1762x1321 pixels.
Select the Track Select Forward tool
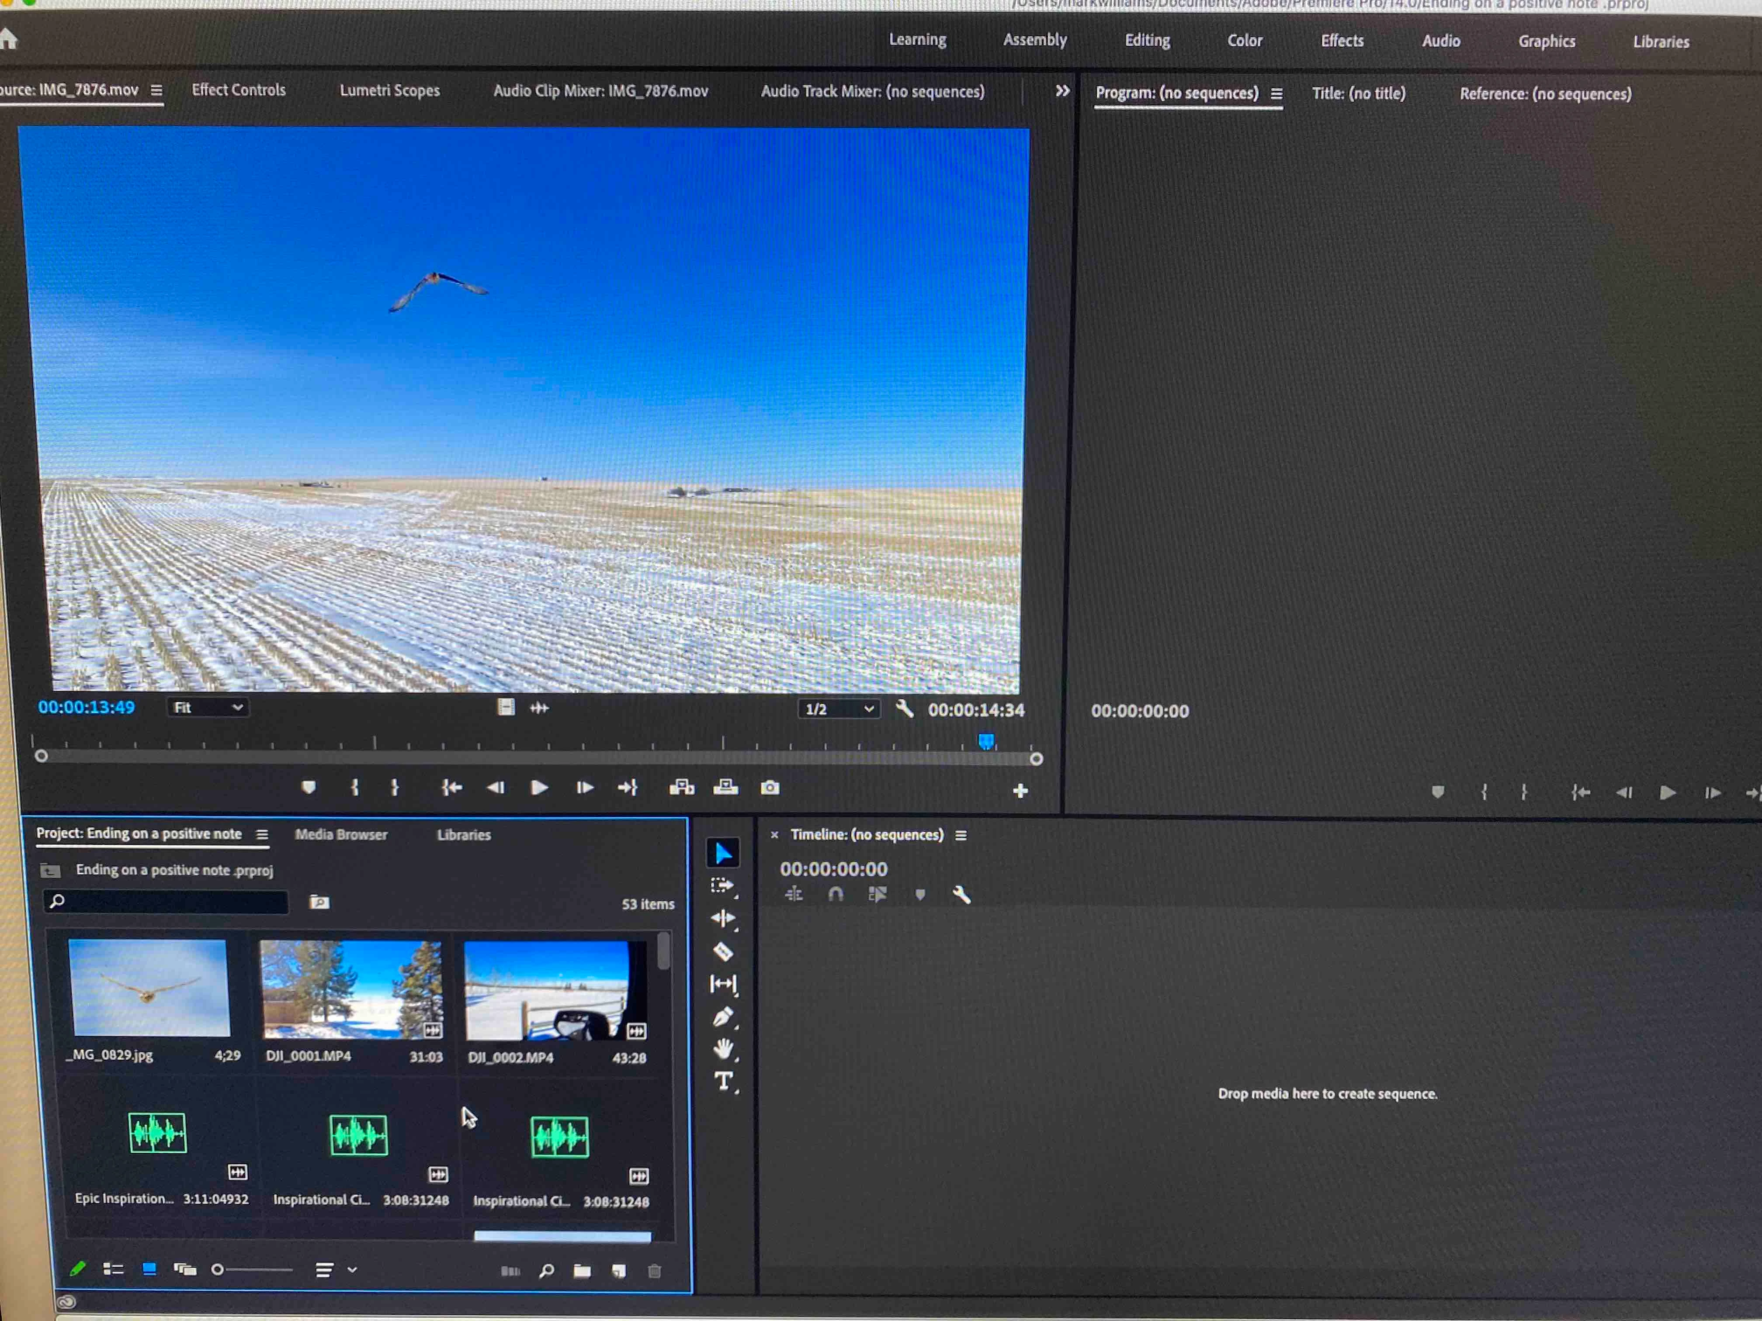click(x=721, y=885)
